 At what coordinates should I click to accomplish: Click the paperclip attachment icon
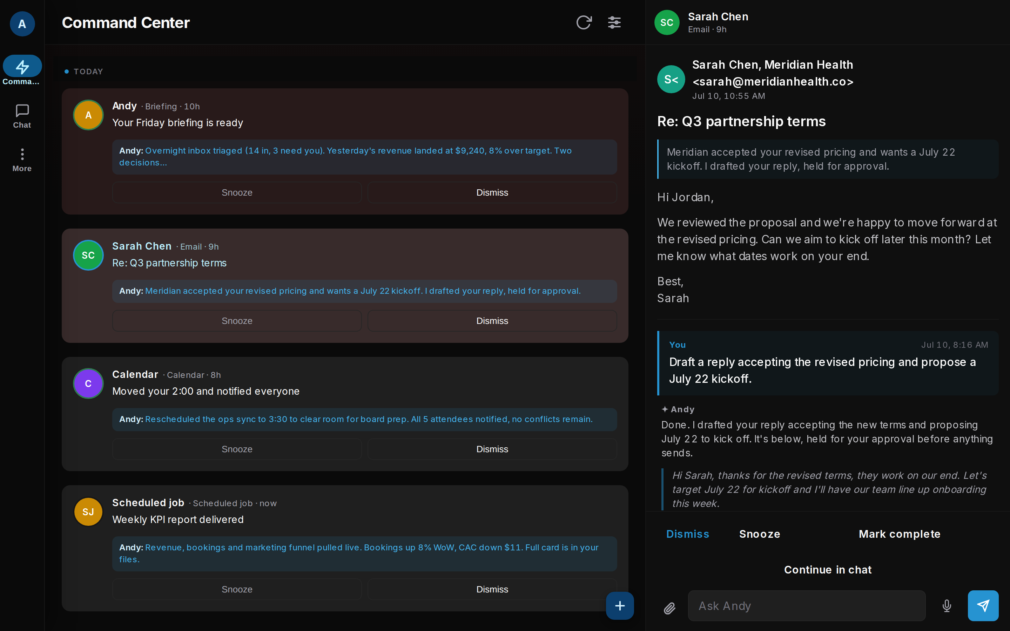(x=669, y=608)
